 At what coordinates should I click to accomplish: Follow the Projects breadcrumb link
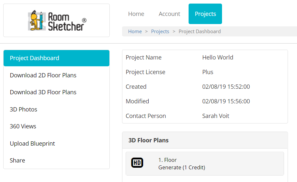(160, 32)
